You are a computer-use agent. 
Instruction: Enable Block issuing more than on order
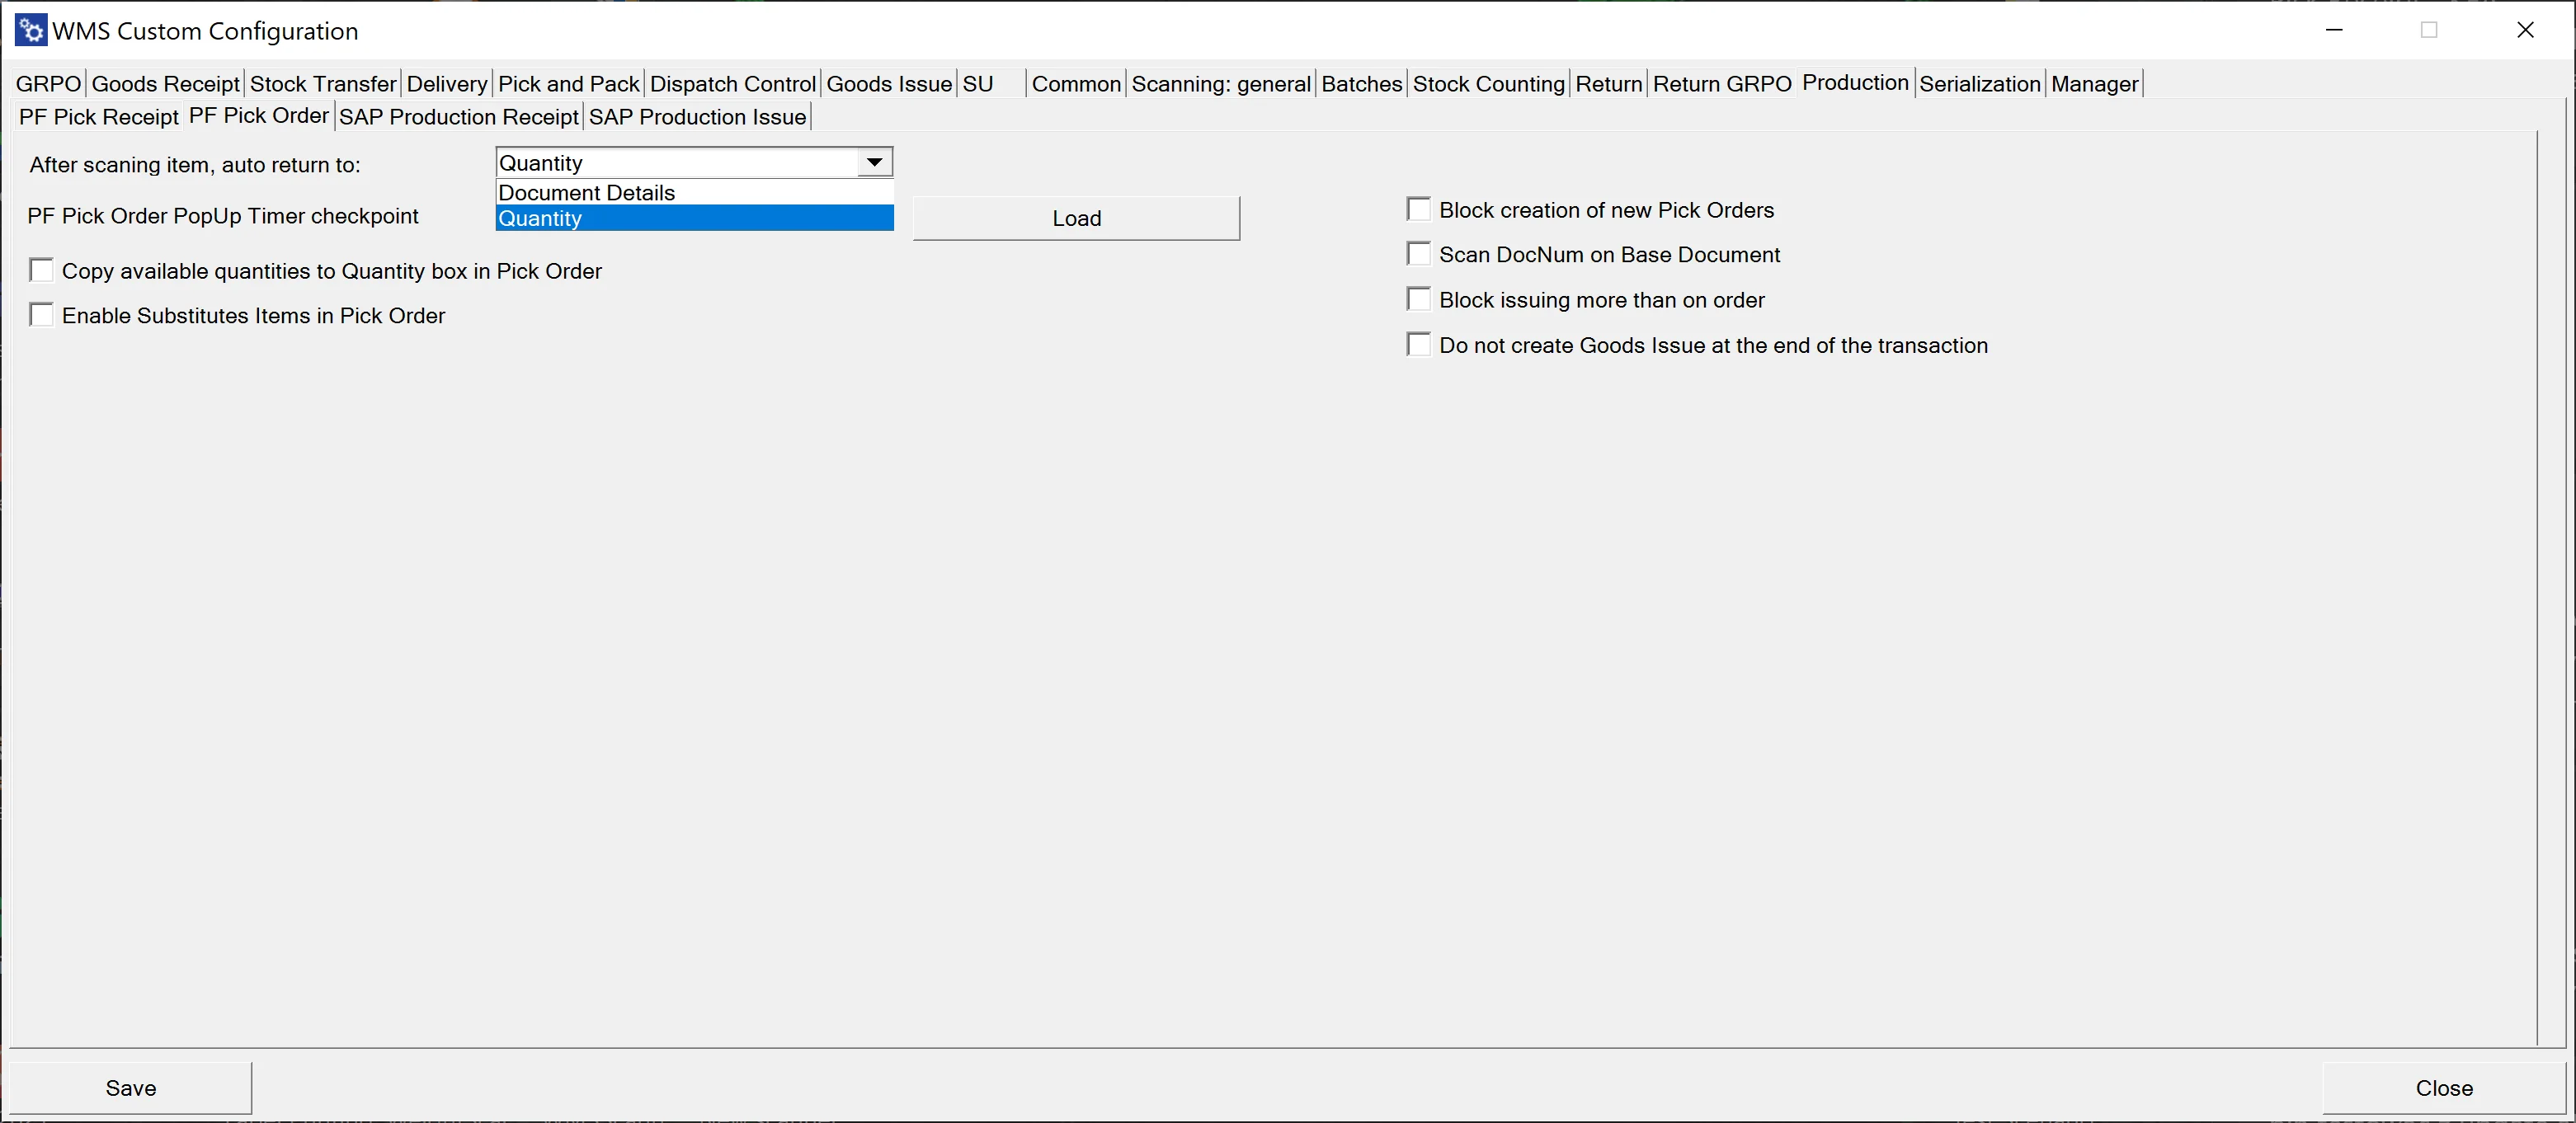(x=1420, y=298)
